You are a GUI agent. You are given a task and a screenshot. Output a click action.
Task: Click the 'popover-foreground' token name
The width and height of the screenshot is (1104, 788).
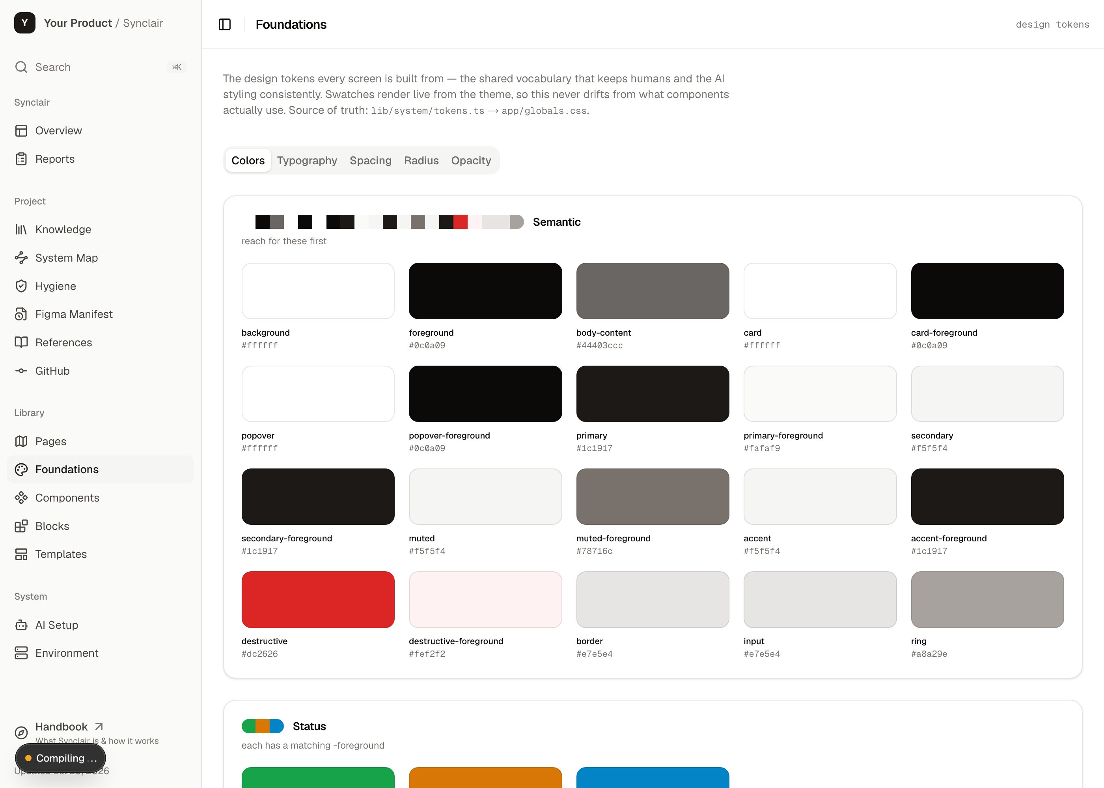pos(449,435)
